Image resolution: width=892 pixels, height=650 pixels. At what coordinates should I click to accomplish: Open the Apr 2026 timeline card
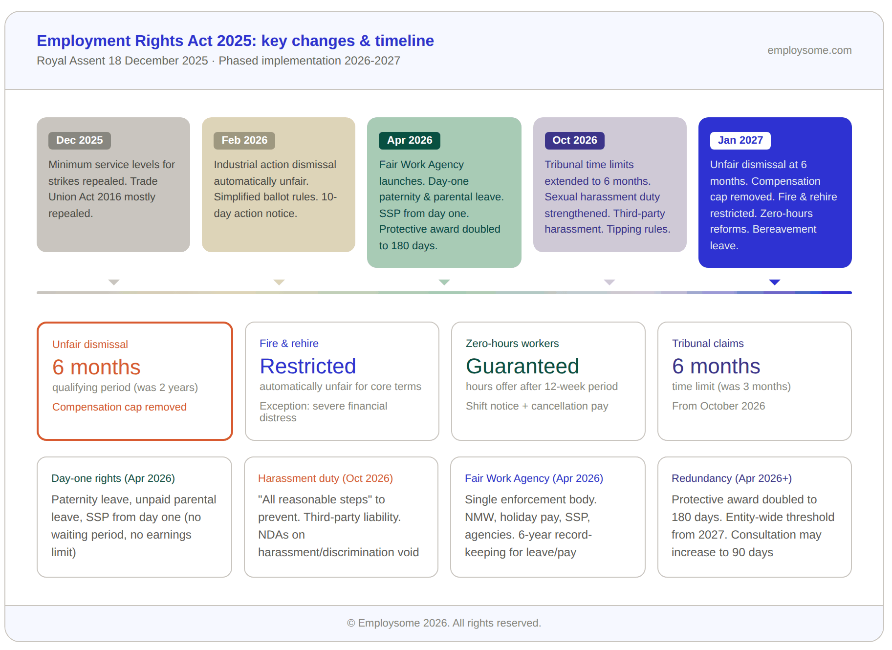tap(444, 192)
